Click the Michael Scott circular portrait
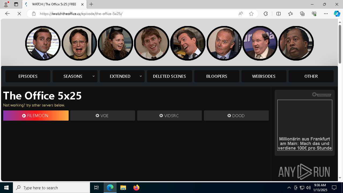This screenshot has width=343, height=193. pyautogui.click(x=43, y=43)
